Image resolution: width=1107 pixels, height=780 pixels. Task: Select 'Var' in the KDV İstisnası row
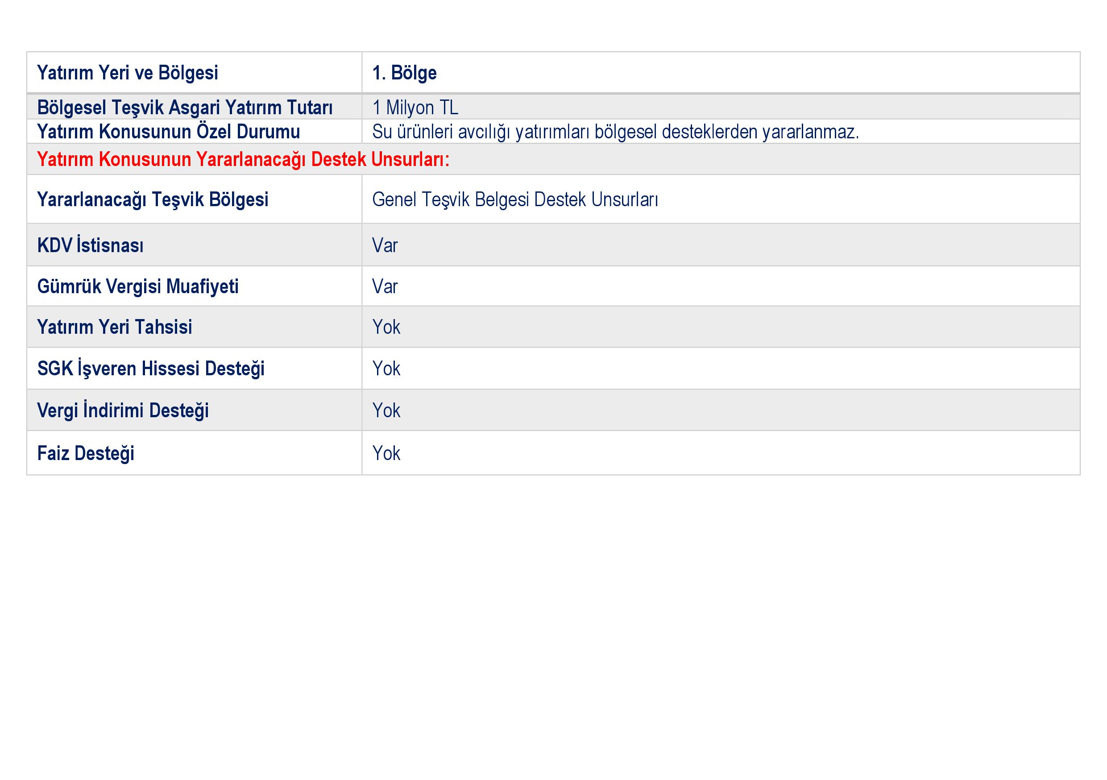tap(385, 245)
